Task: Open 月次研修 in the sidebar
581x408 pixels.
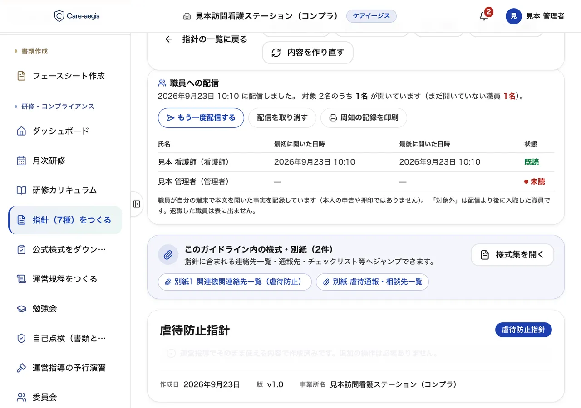Action: [65, 160]
